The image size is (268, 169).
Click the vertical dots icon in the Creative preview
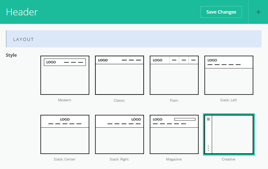(x=208, y=148)
